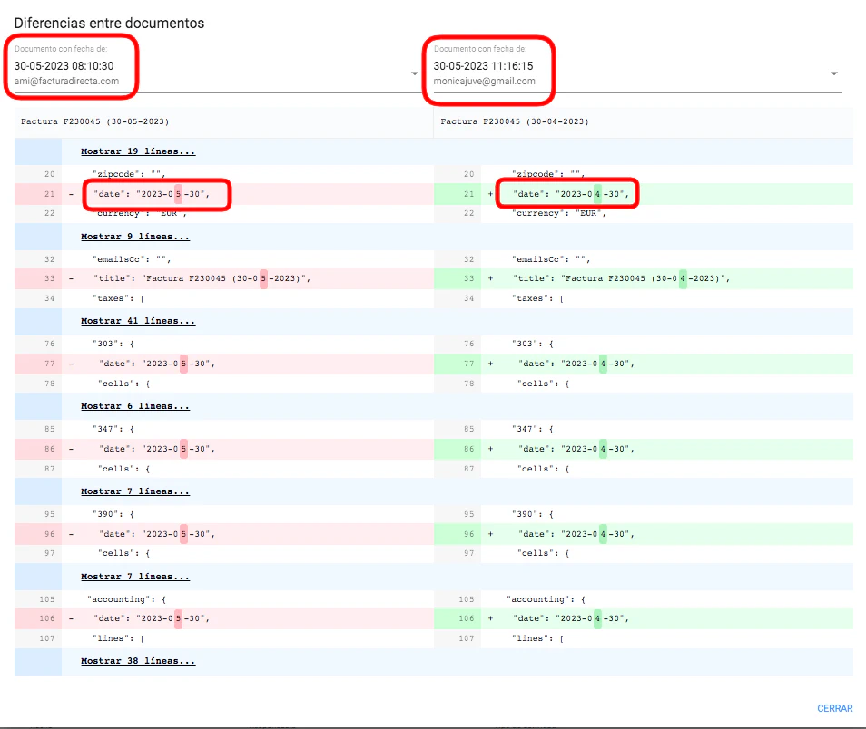Click added date line 21 in right pane
Viewport: 866px width, 729px height.
pyautogui.click(x=570, y=194)
